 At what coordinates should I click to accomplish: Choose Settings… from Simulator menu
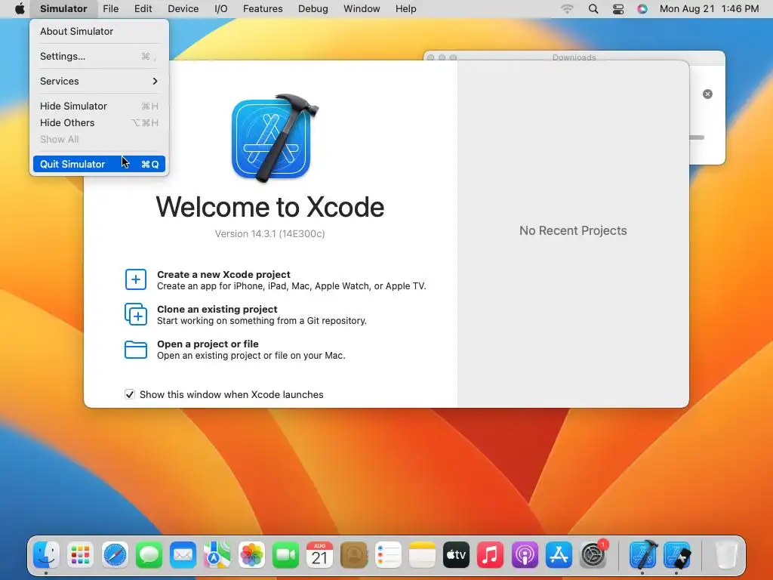pyautogui.click(x=99, y=56)
